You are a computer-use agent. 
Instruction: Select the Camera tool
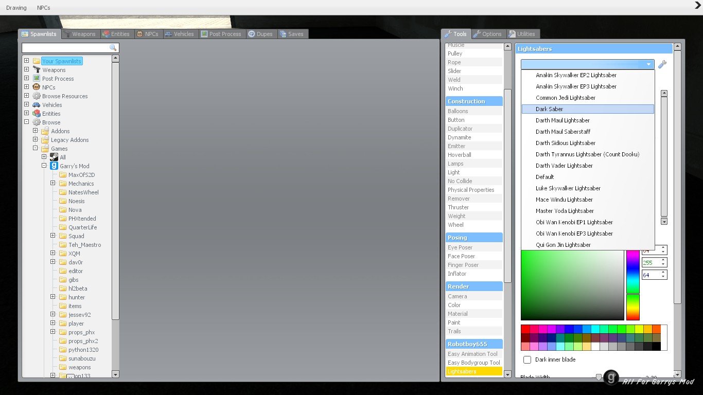coord(474,296)
